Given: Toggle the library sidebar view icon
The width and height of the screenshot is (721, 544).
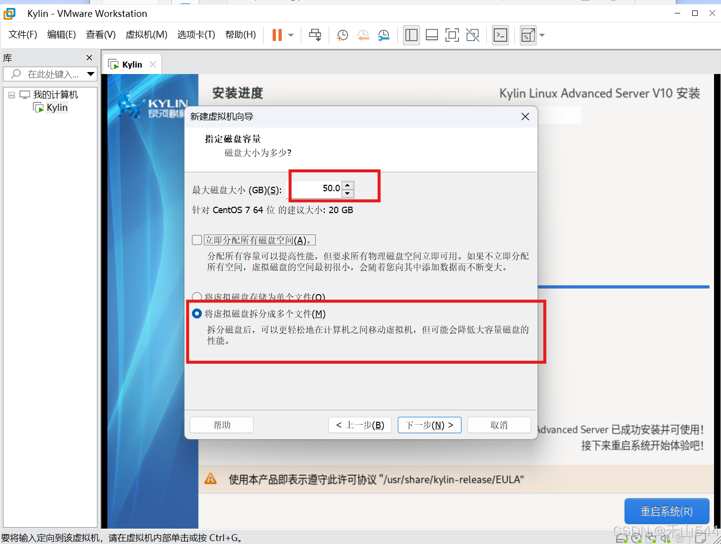Looking at the screenshot, I should tap(411, 35).
